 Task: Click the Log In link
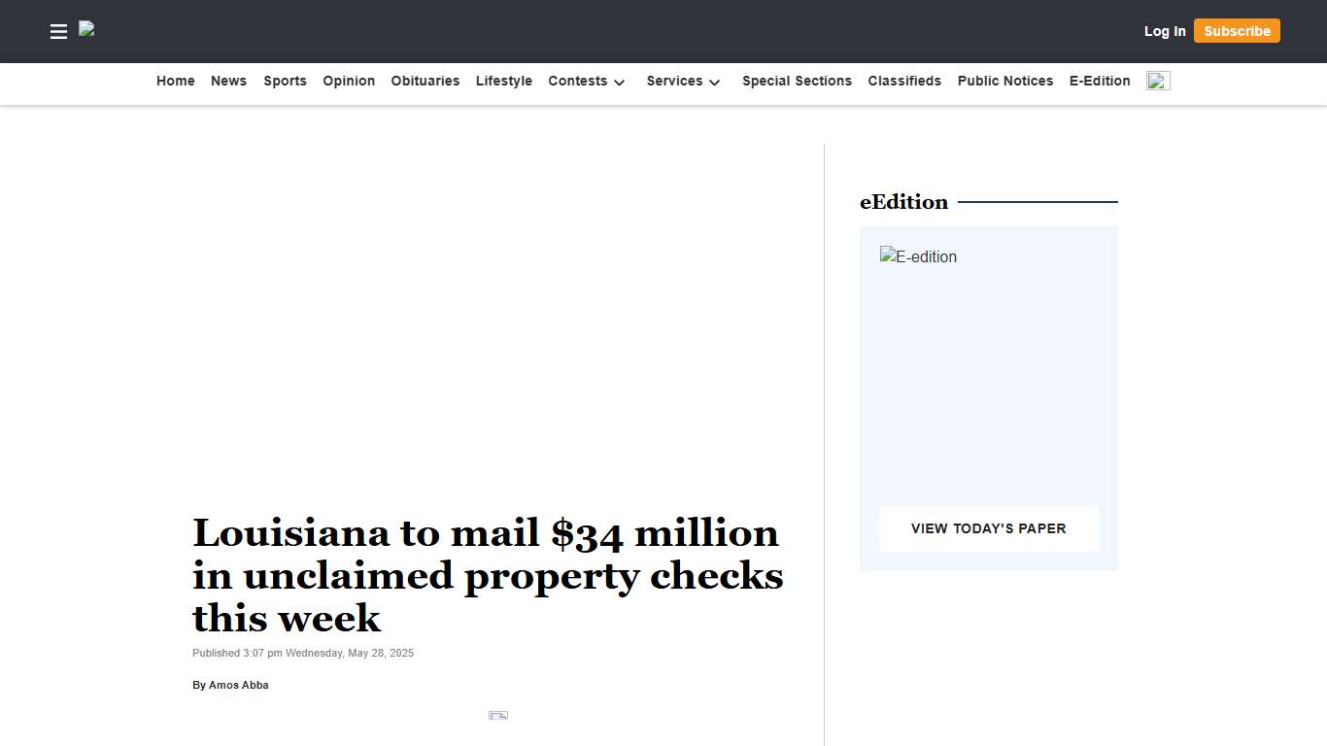click(1164, 31)
